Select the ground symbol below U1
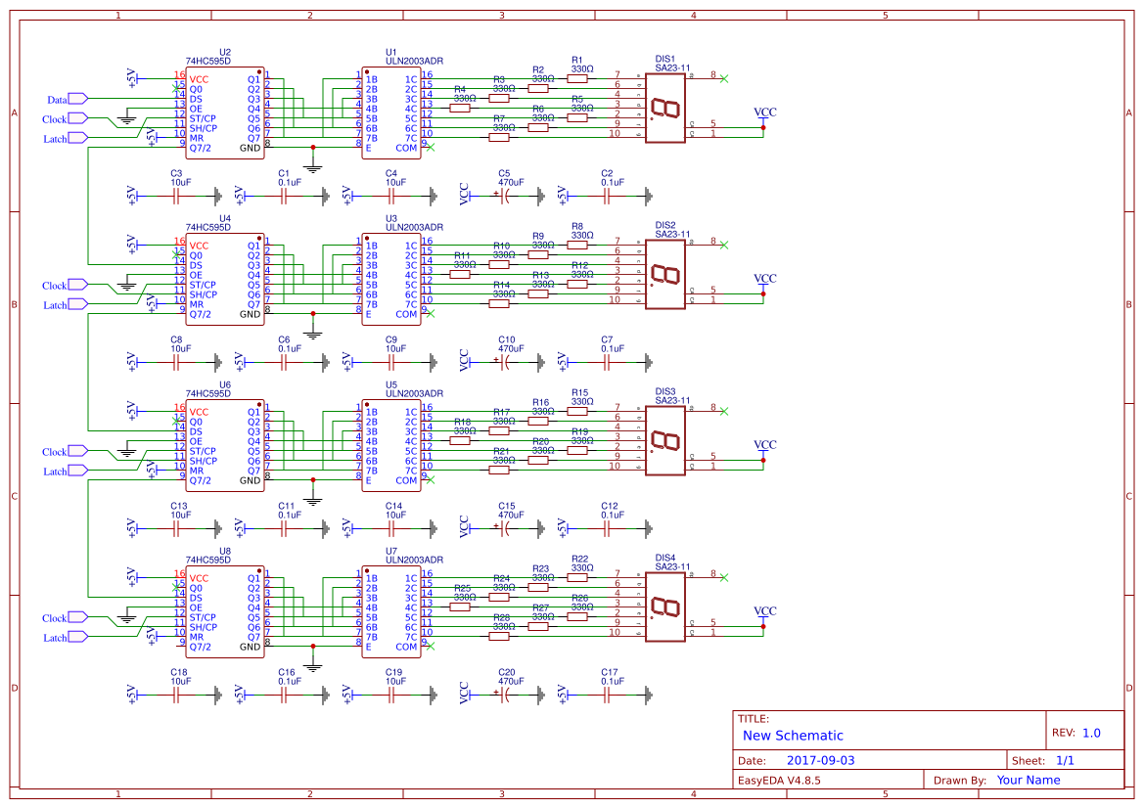 pos(311,164)
